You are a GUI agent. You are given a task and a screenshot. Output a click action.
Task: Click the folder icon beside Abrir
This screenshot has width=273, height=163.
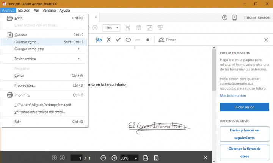tap(10, 18)
